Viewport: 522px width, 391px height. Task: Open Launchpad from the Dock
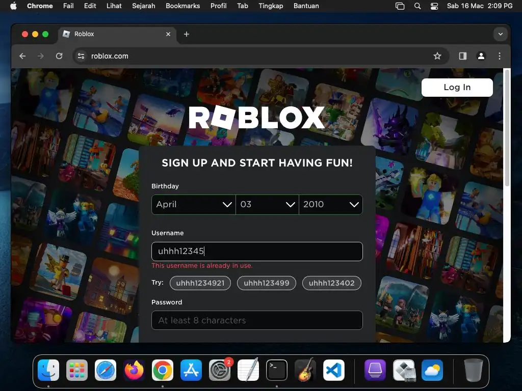tap(77, 370)
